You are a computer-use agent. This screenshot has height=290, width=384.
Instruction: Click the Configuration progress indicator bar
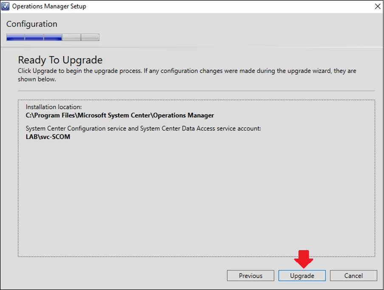pyautogui.click(x=52, y=37)
